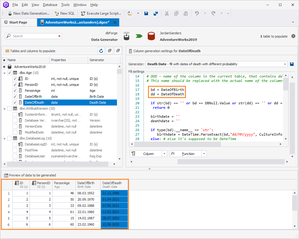Click the Copy icon in the toolbar
The width and height of the screenshot is (299, 239).
[176, 13]
